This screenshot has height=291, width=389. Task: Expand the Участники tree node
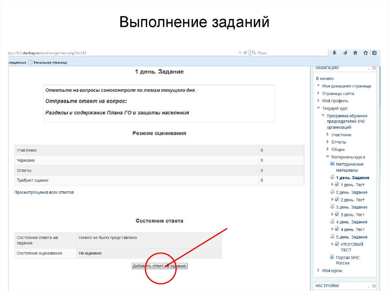click(327, 134)
